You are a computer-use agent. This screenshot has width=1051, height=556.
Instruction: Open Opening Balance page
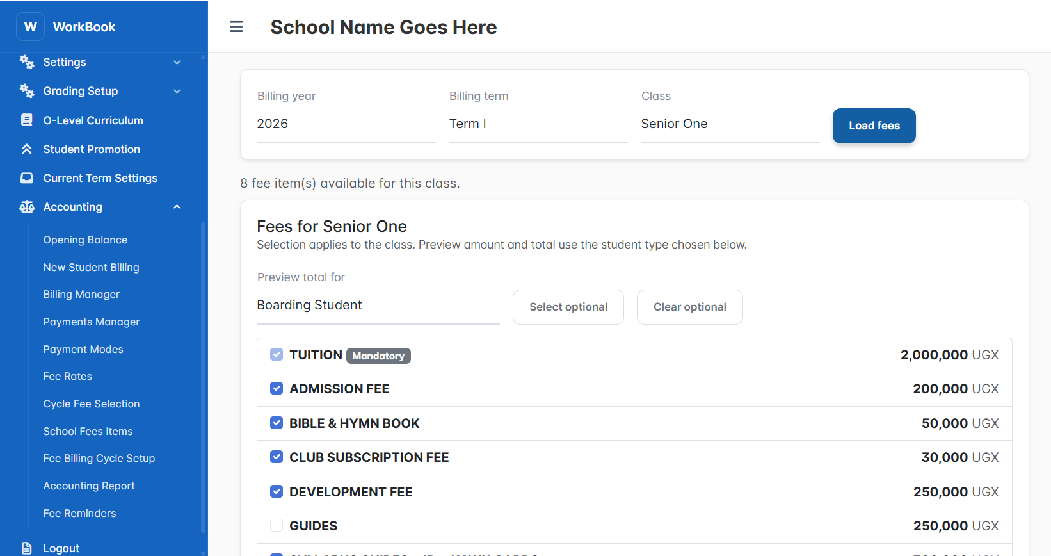pyautogui.click(x=85, y=240)
